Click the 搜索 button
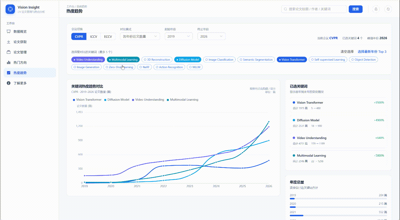Screen dimensions: 400x220 [x=356, y=9]
